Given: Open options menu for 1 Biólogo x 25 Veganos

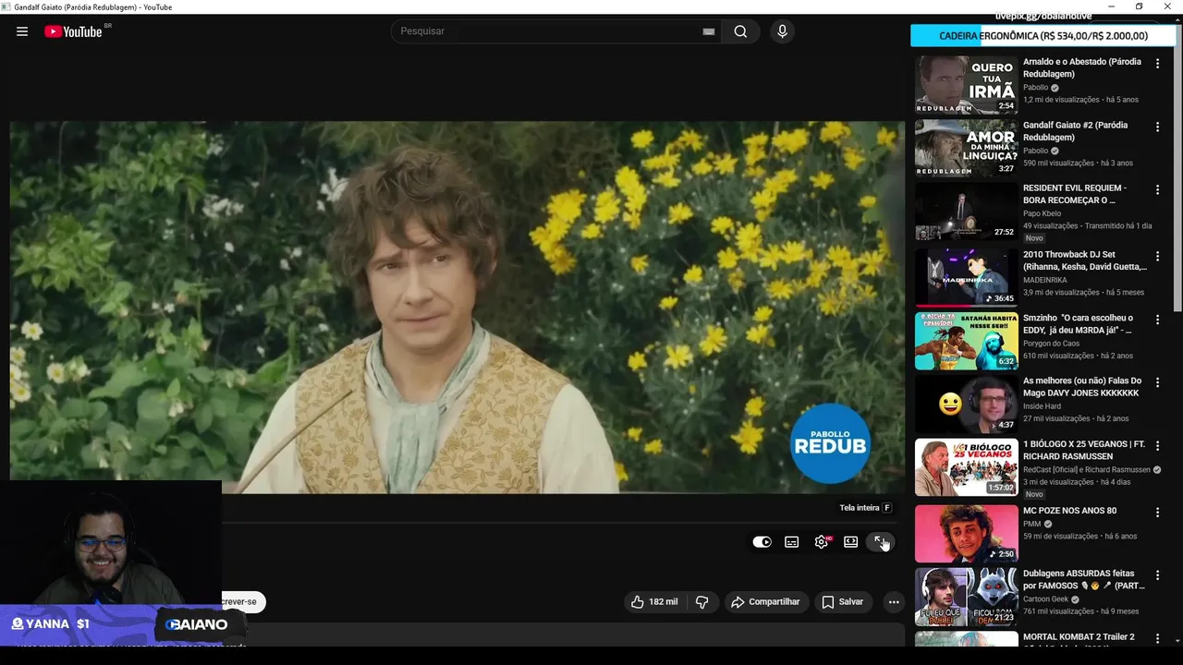Looking at the screenshot, I should tap(1157, 445).
